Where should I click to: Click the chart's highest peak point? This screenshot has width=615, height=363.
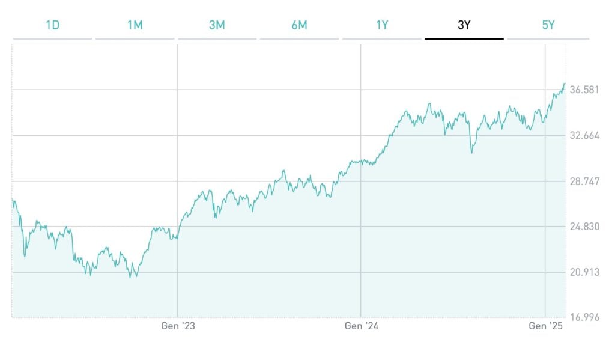[x=565, y=85]
